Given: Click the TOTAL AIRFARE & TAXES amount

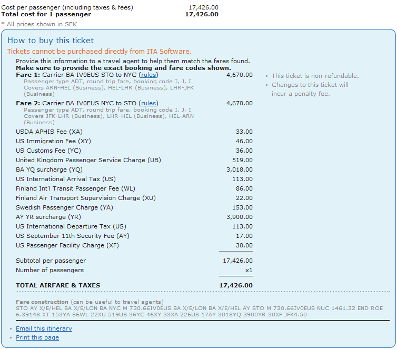Looking at the screenshot, I should tap(235, 285).
